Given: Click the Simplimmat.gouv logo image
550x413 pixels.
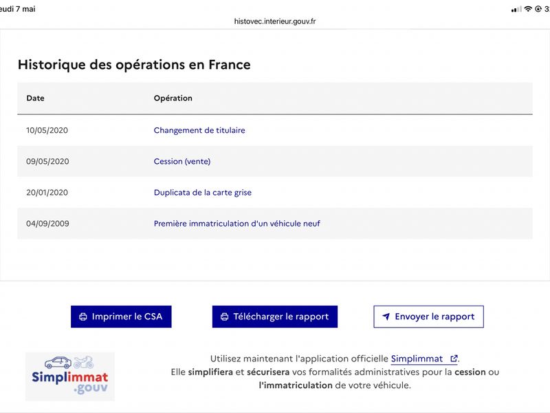Looking at the screenshot, I should tap(70, 377).
